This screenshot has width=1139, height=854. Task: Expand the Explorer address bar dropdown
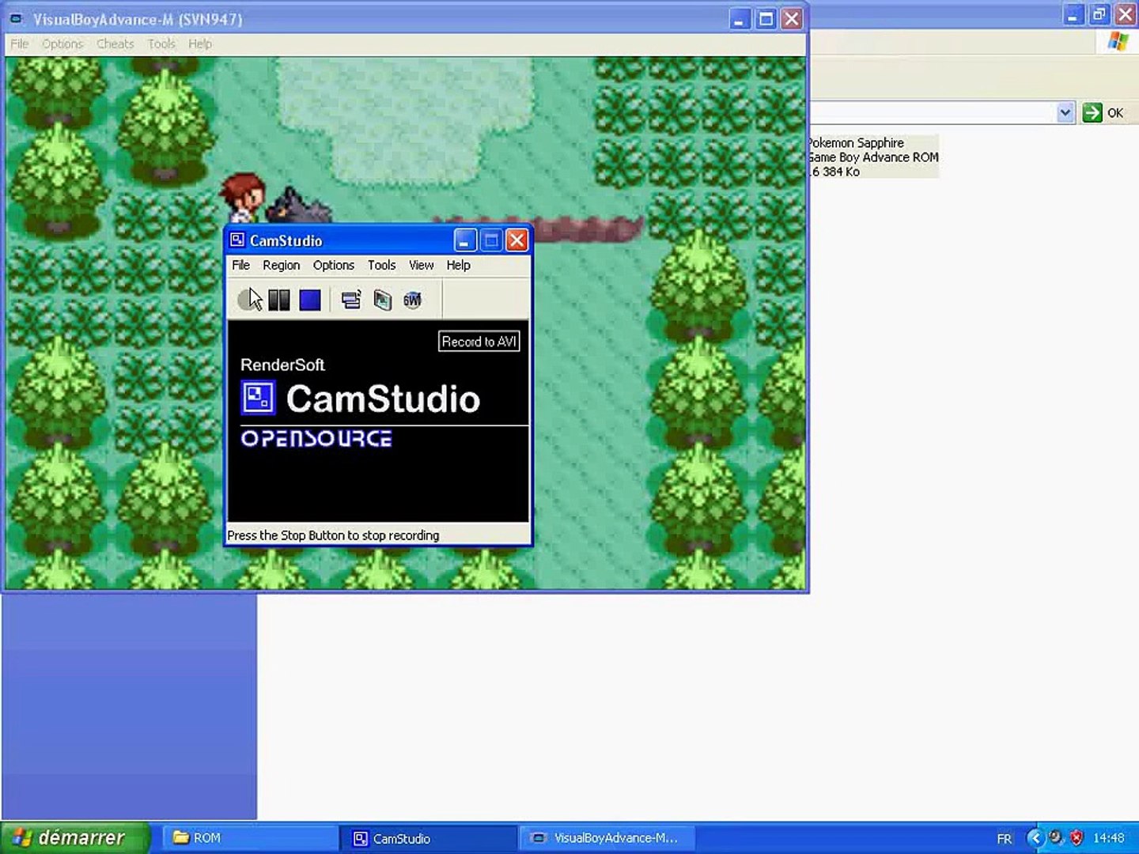(1065, 112)
